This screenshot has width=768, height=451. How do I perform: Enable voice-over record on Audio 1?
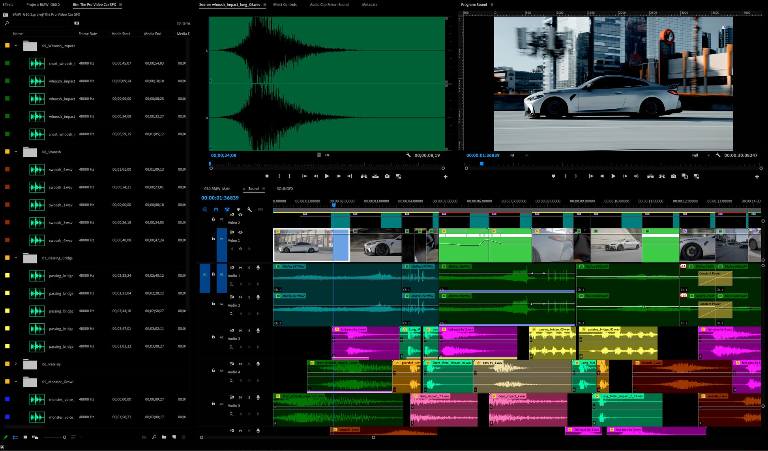[x=258, y=268]
